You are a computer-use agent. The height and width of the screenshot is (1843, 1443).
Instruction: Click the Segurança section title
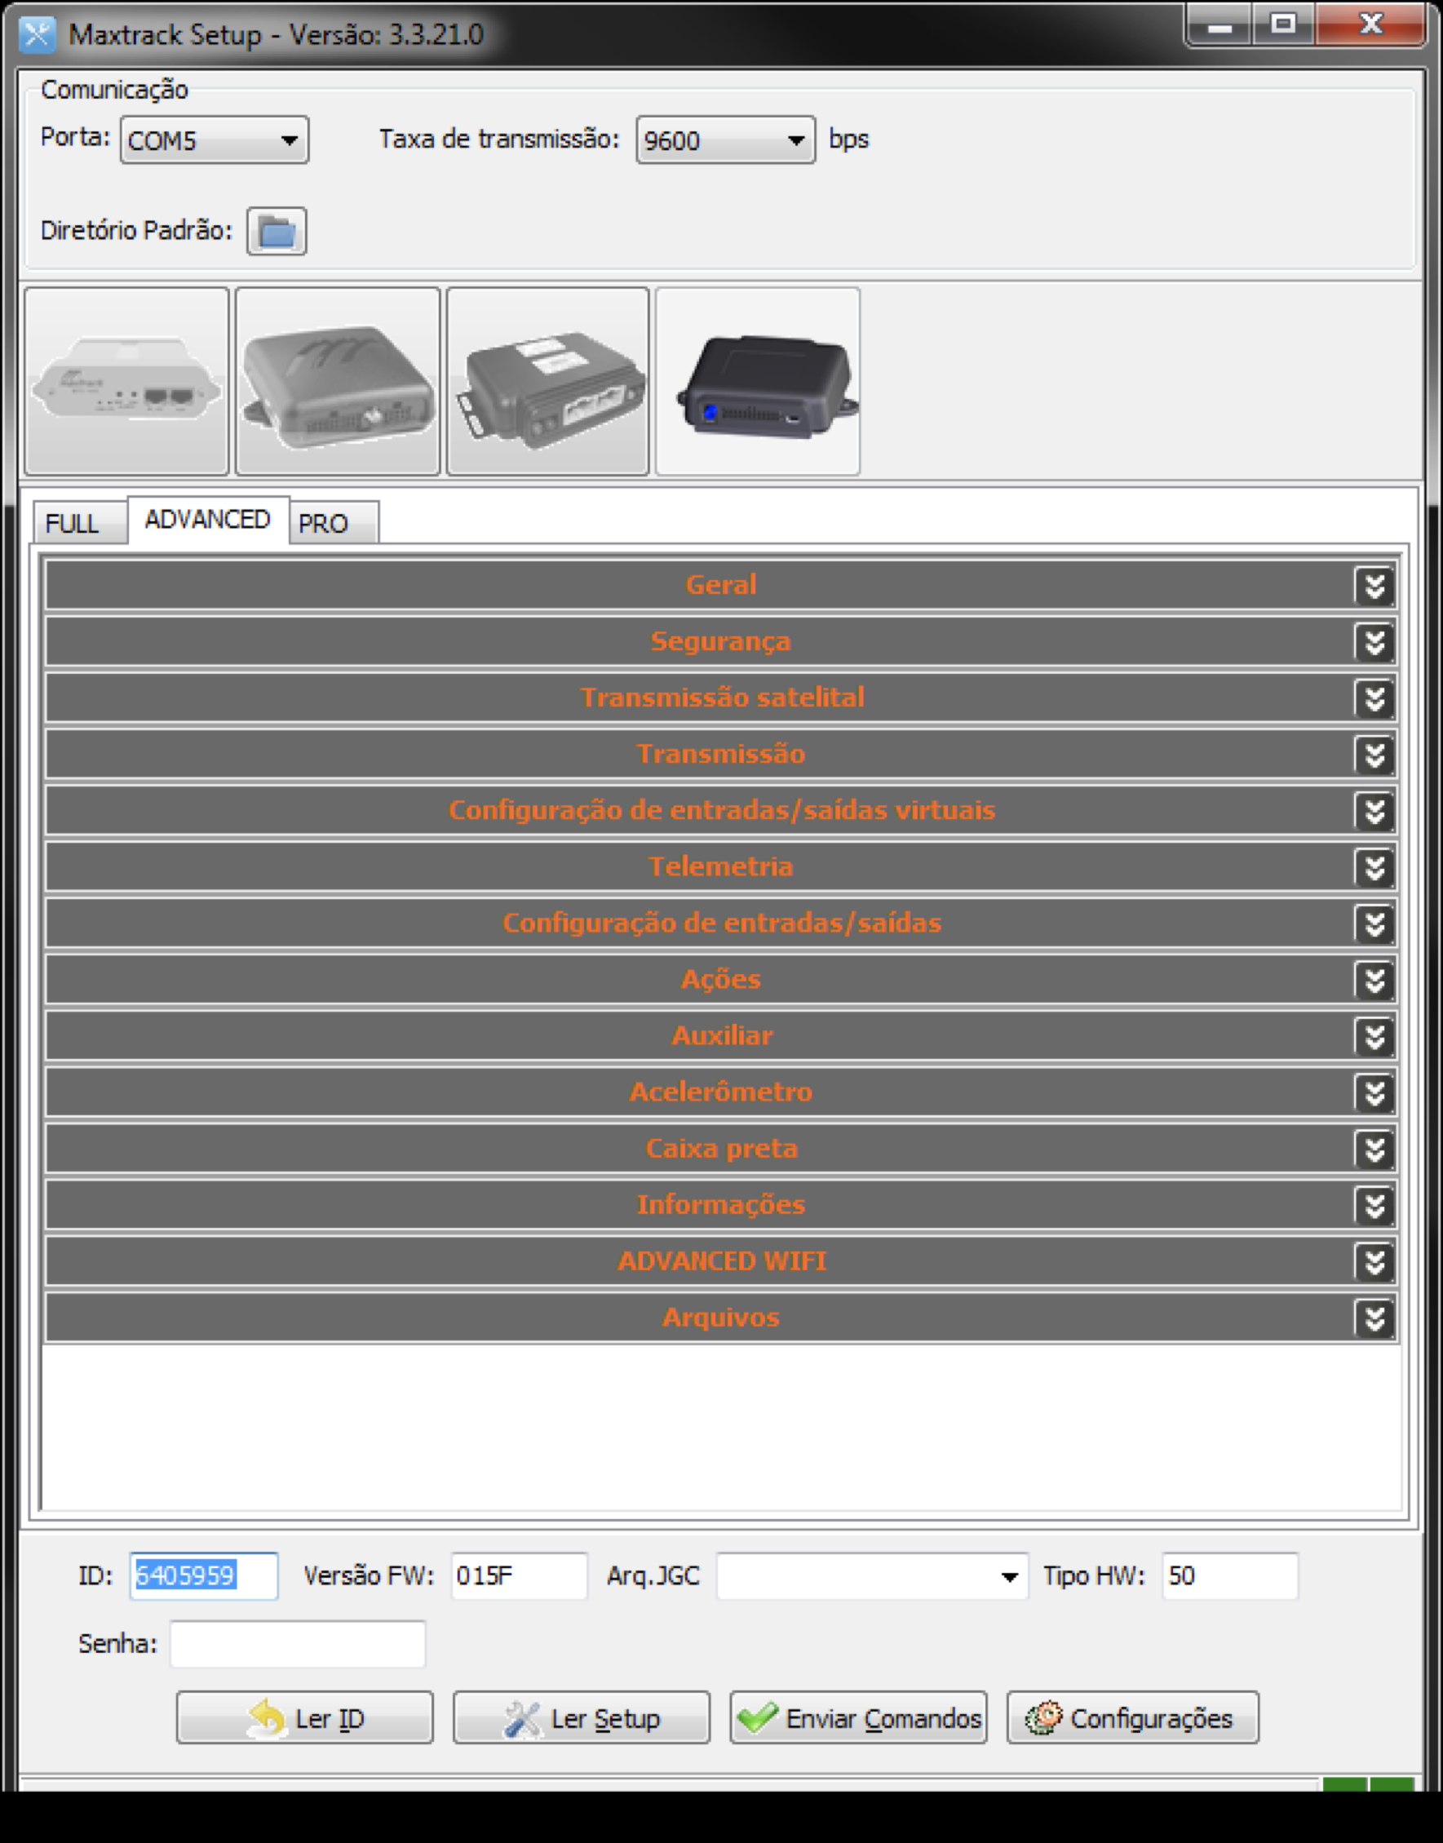point(720,641)
